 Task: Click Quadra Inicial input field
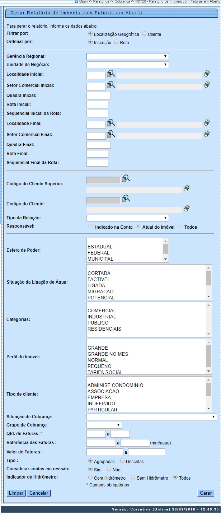[99, 95]
